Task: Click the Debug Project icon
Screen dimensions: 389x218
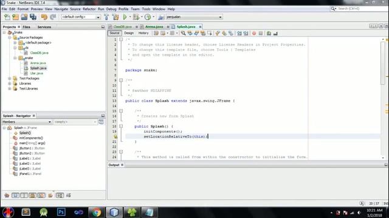Action: [136, 17]
